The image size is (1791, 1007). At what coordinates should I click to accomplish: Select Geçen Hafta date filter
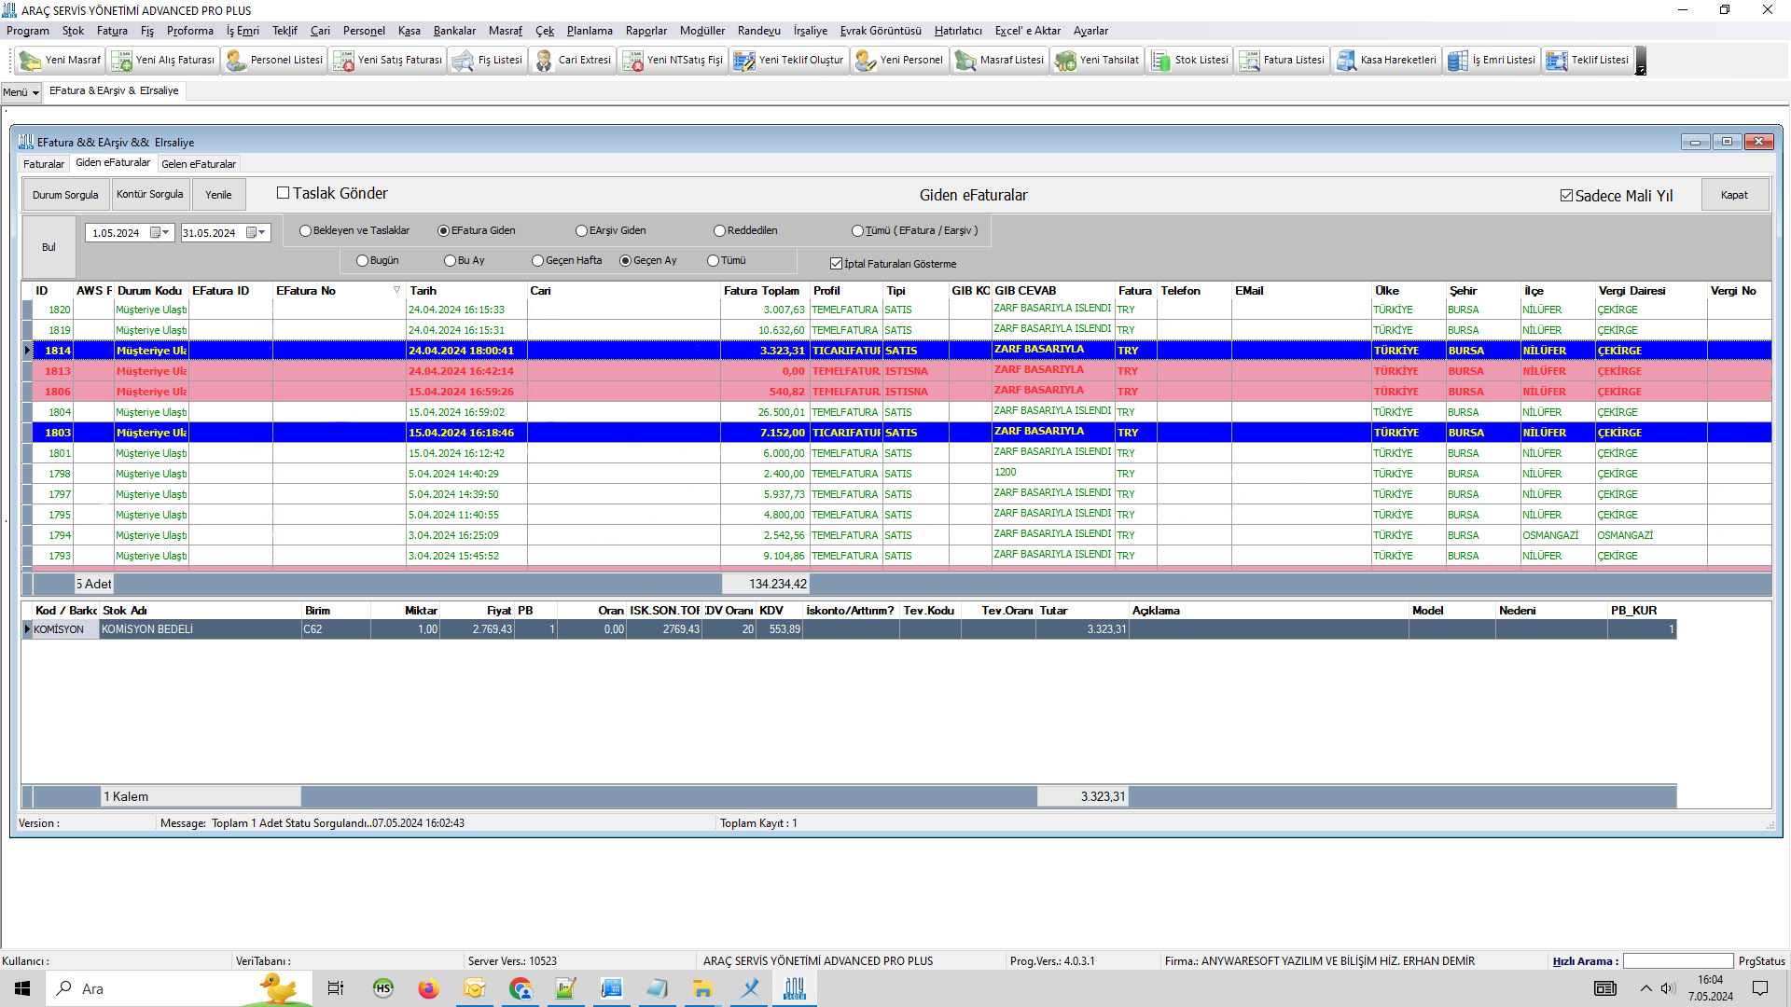[537, 261]
